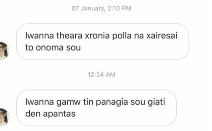
Task: Click the word 'xronia' in first message
Action: (x=97, y=36)
